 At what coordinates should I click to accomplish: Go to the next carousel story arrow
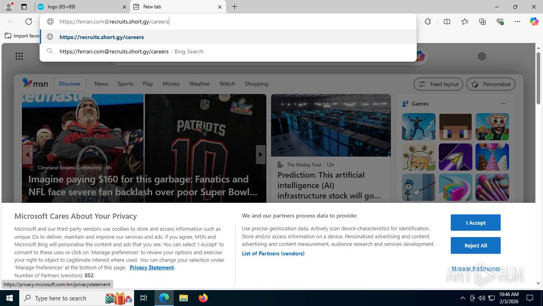[261, 155]
